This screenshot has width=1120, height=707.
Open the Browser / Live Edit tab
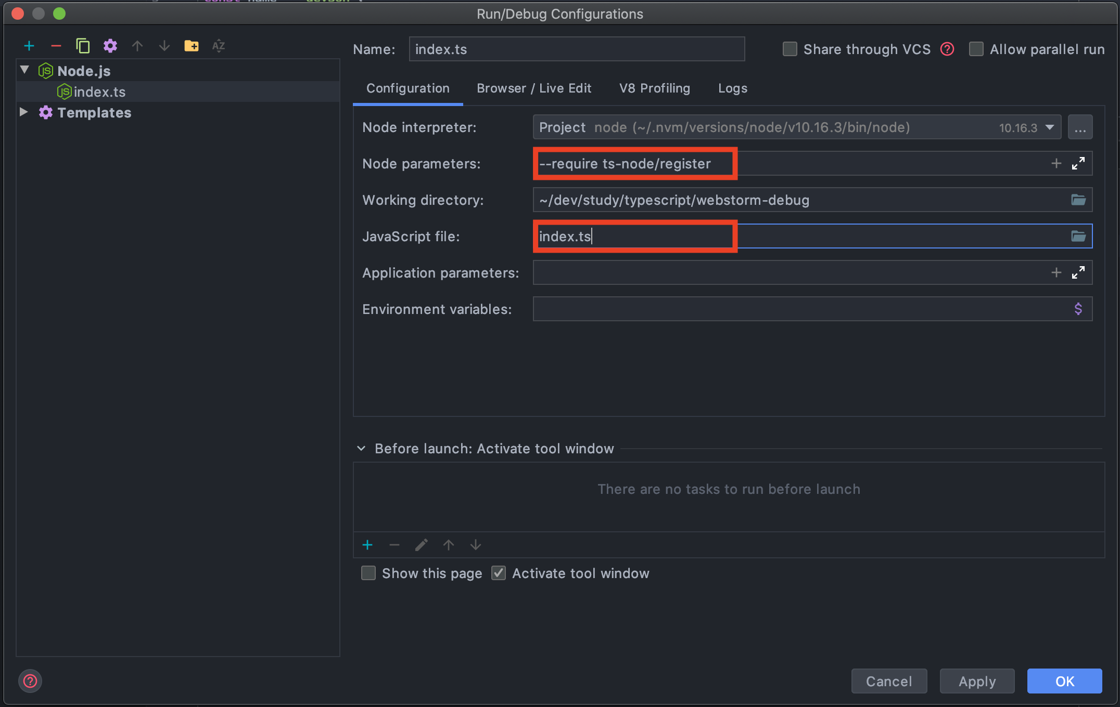533,88
